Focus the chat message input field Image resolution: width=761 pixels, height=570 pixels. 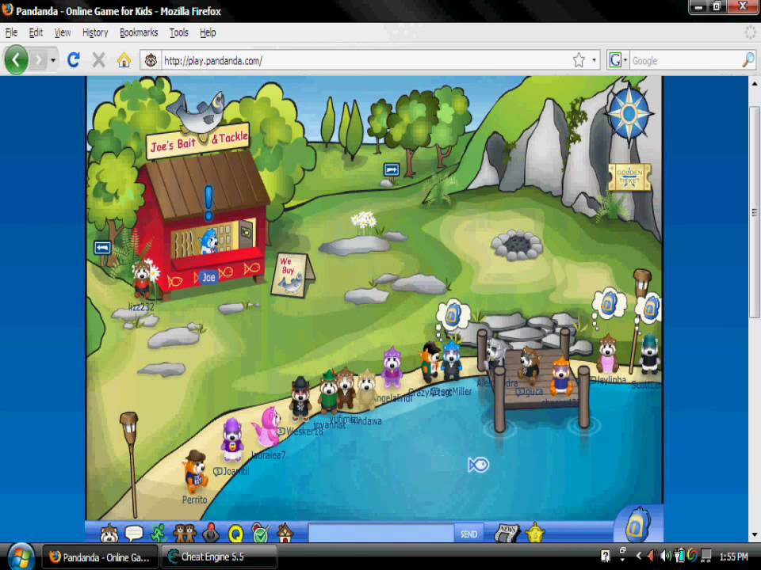[381, 533]
